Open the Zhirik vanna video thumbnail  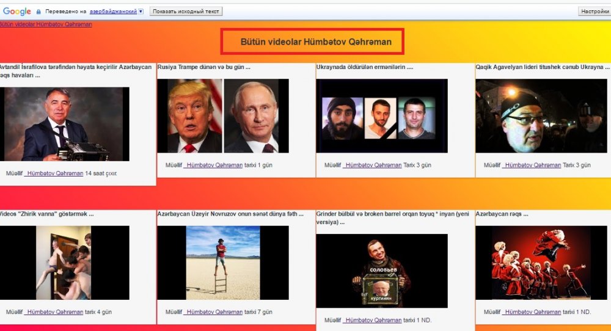(x=64, y=263)
